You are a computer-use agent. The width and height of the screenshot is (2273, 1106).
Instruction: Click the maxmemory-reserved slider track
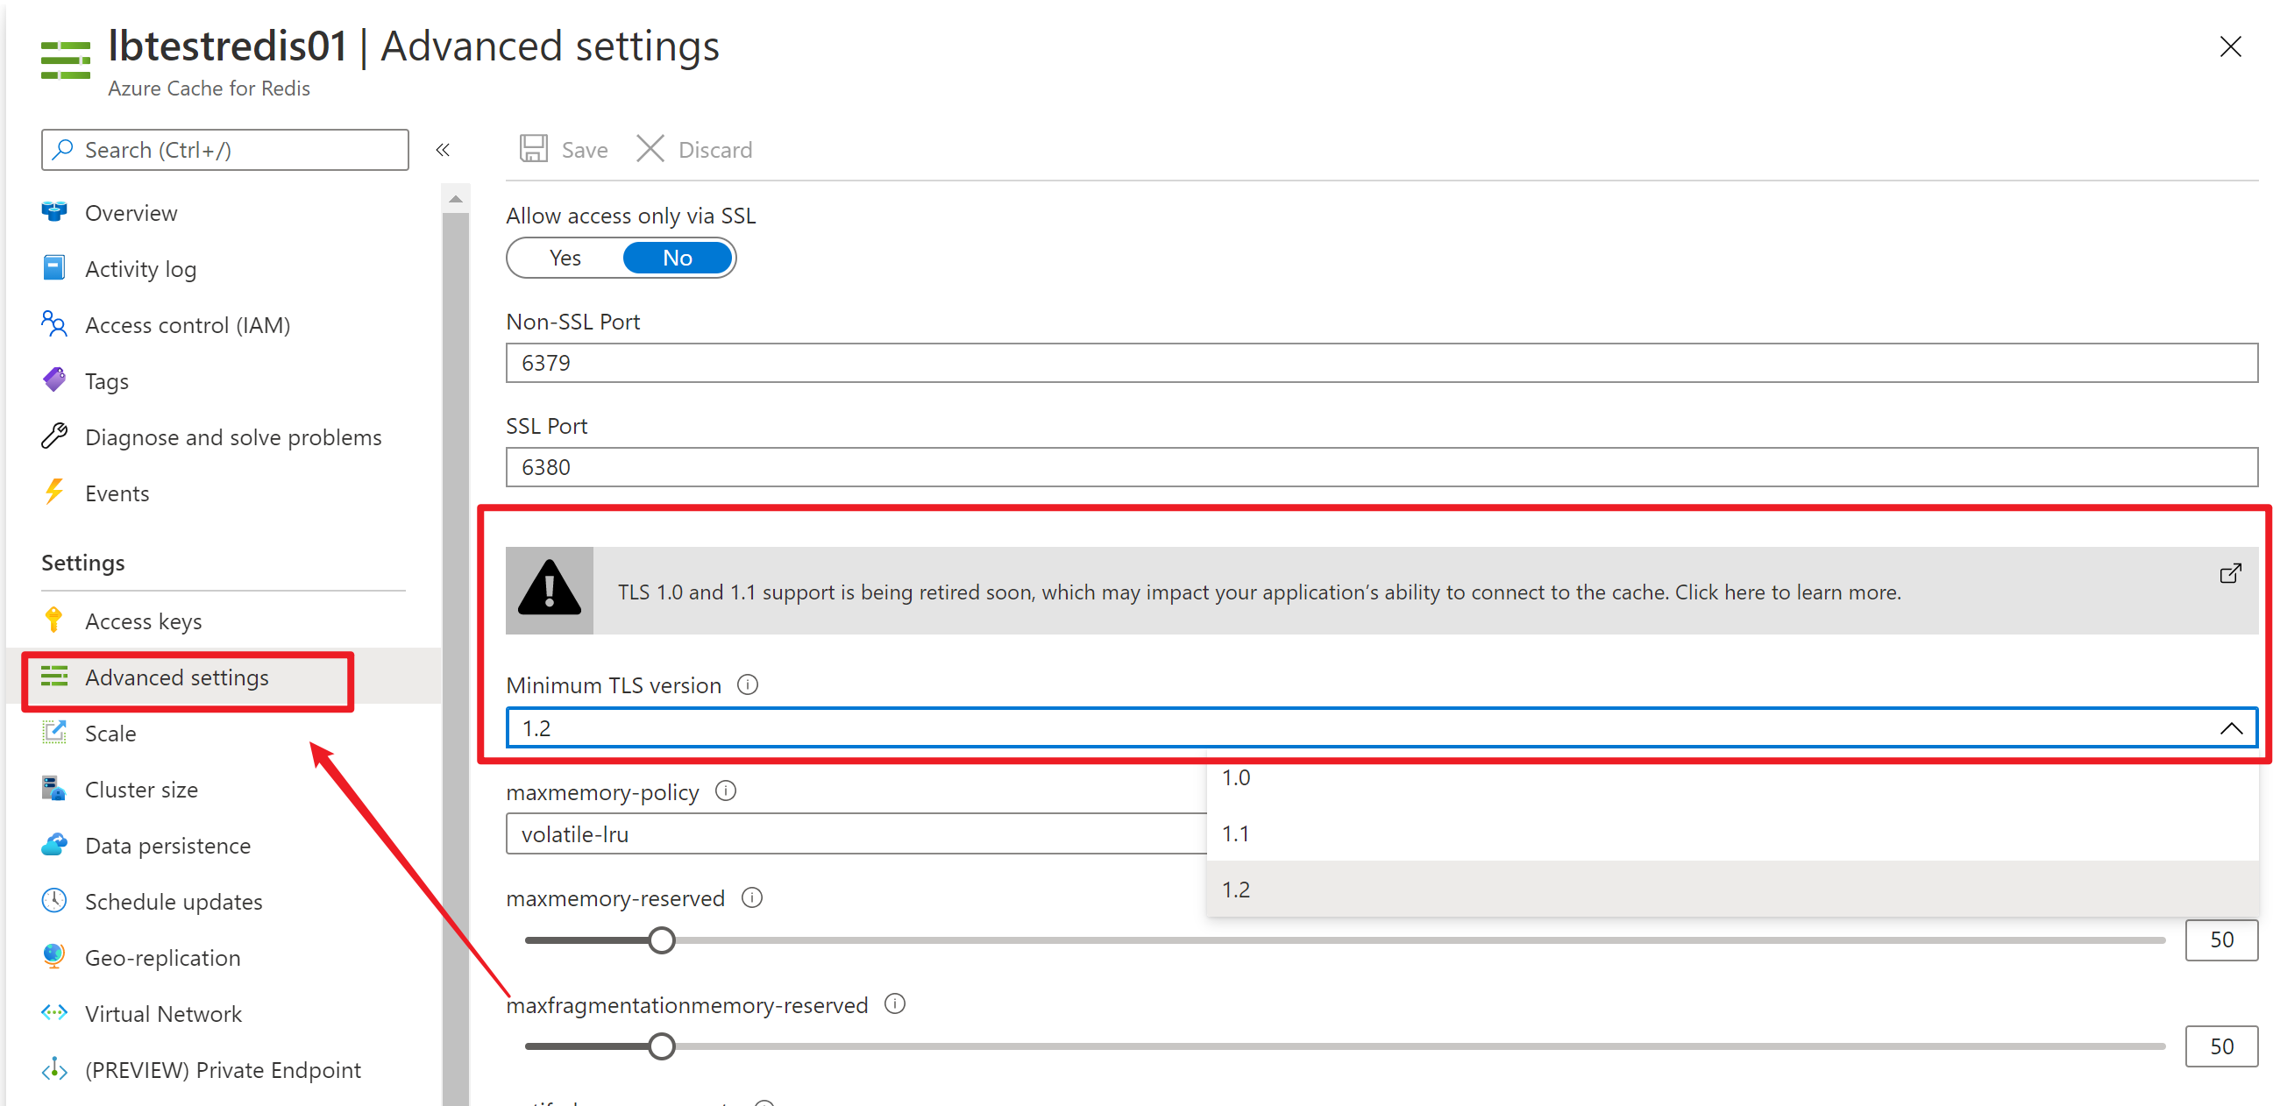coord(1345,939)
